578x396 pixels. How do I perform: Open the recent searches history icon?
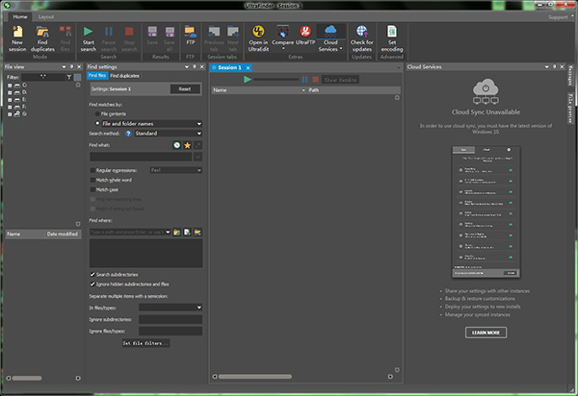pos(177,145)
